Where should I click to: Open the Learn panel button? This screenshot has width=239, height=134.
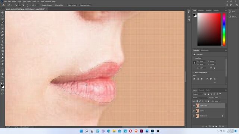coord(232,12)
